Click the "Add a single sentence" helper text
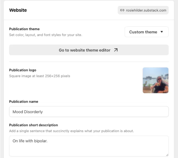The width and height of the screenshot is (178, 158). tap(71, 131)
